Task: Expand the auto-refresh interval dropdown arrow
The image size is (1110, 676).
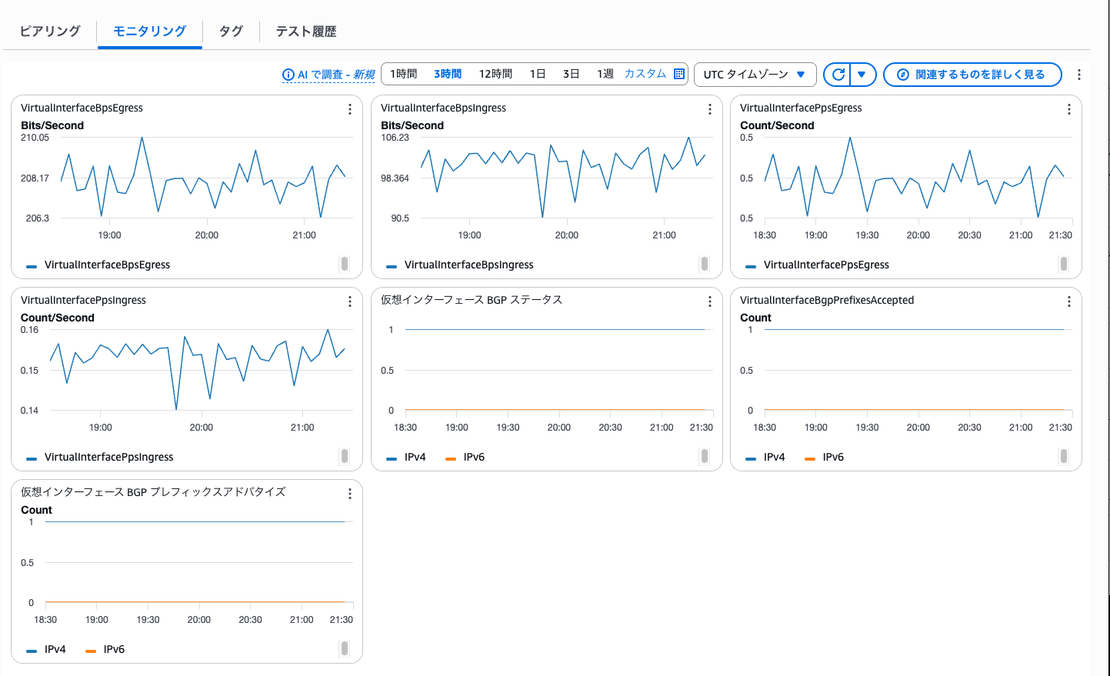Action: tap(862, 75)
